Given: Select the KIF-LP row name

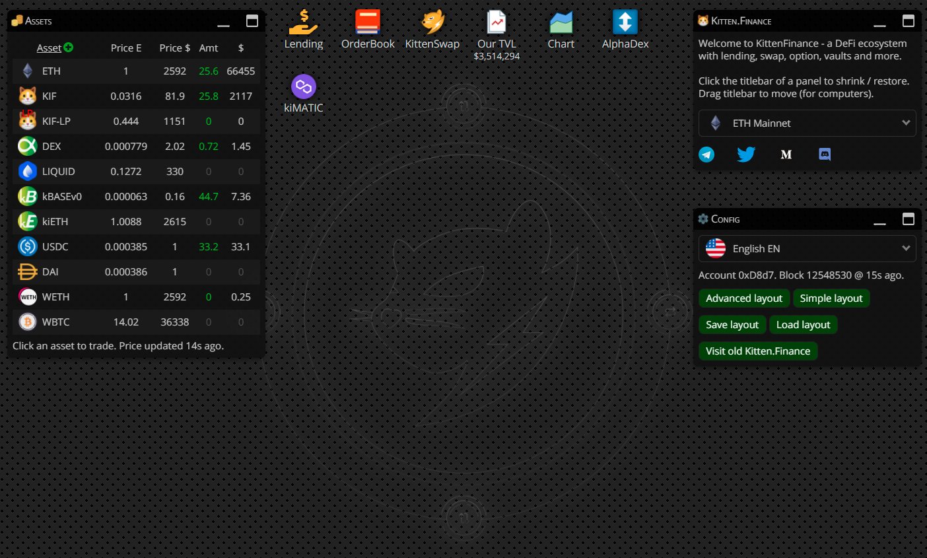Looking at the screenshot, I should pos(56,121).
